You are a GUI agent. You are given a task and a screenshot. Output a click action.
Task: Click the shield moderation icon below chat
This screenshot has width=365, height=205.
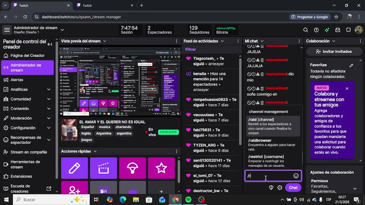coord(271,188)
